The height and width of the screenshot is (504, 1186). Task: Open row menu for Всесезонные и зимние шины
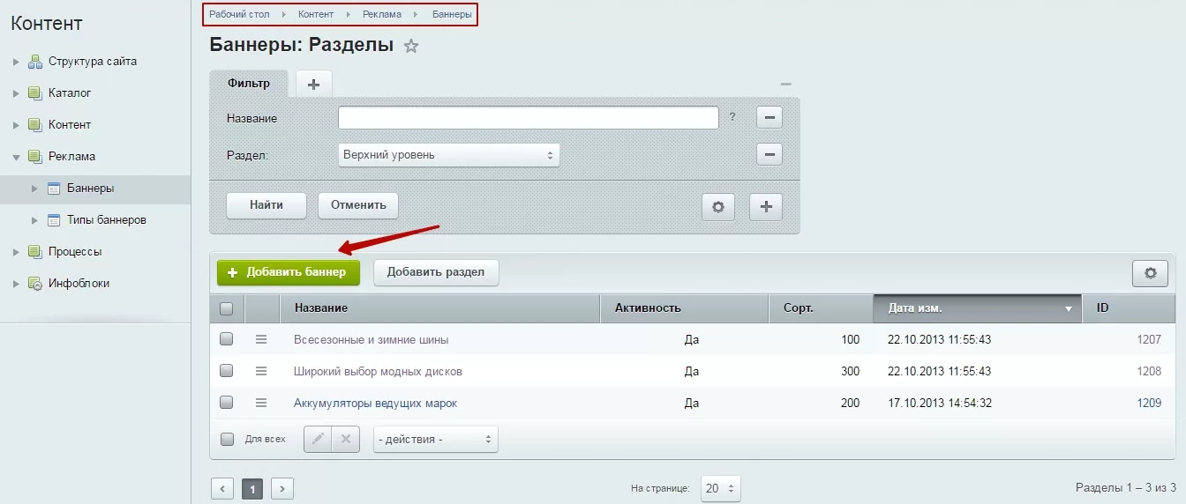(261, 339)
